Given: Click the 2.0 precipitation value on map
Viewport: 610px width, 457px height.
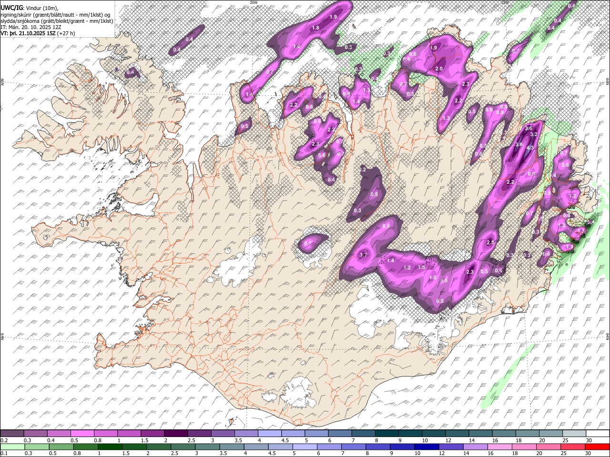Looking at the screenshot, I should 439,69.
